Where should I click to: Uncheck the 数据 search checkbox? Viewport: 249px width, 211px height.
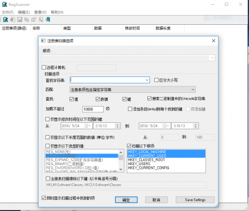click(98, 99)
